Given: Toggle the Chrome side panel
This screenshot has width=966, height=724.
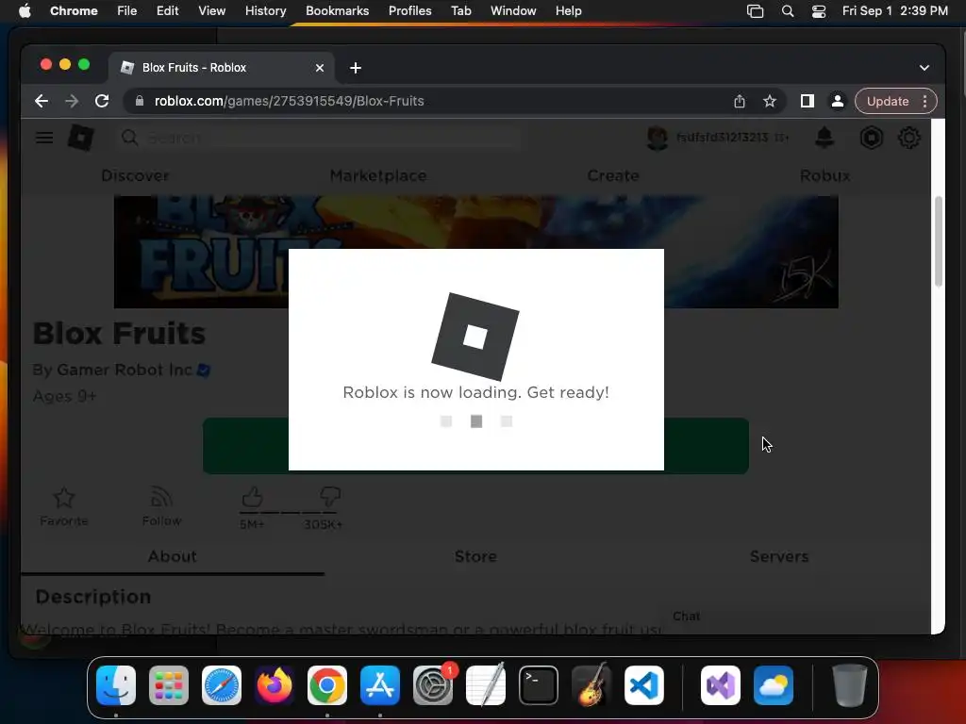Looking at the screenshot, I should tap(808, 101).
